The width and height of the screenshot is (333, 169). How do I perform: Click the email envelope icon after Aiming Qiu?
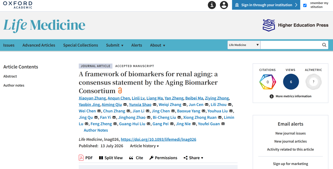[125, 105]
